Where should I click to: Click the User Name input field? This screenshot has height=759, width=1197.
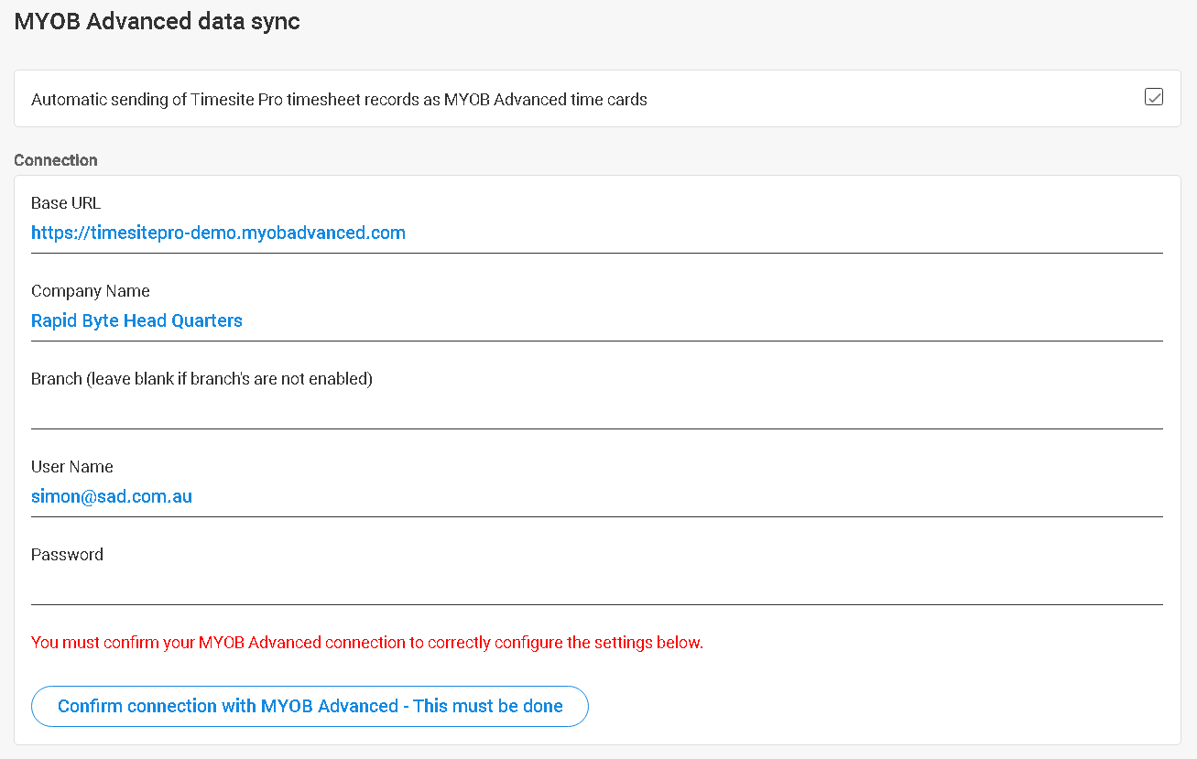[597, 497]
